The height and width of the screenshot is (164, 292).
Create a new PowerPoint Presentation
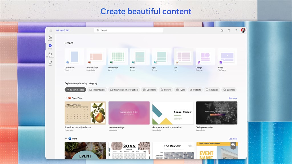click(96, 57)
